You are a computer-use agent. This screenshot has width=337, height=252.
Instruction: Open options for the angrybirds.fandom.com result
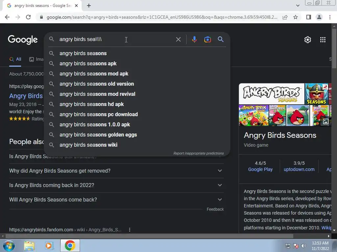click(130, 230)
